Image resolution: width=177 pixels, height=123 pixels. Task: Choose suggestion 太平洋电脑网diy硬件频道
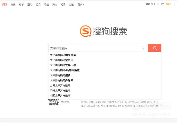pyautogui.click(x=105, y=70)
